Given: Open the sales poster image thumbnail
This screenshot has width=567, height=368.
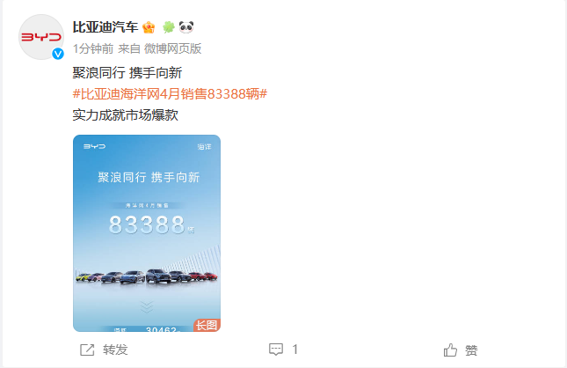Looking at the screenshot, I should 147,233.
